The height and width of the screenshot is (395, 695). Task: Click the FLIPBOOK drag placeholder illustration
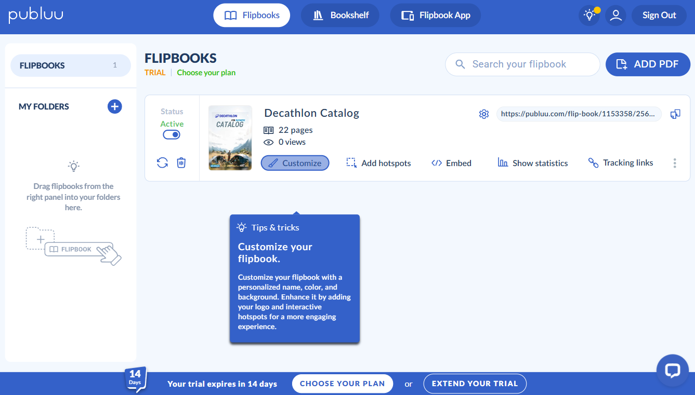[x=73, y=246]
